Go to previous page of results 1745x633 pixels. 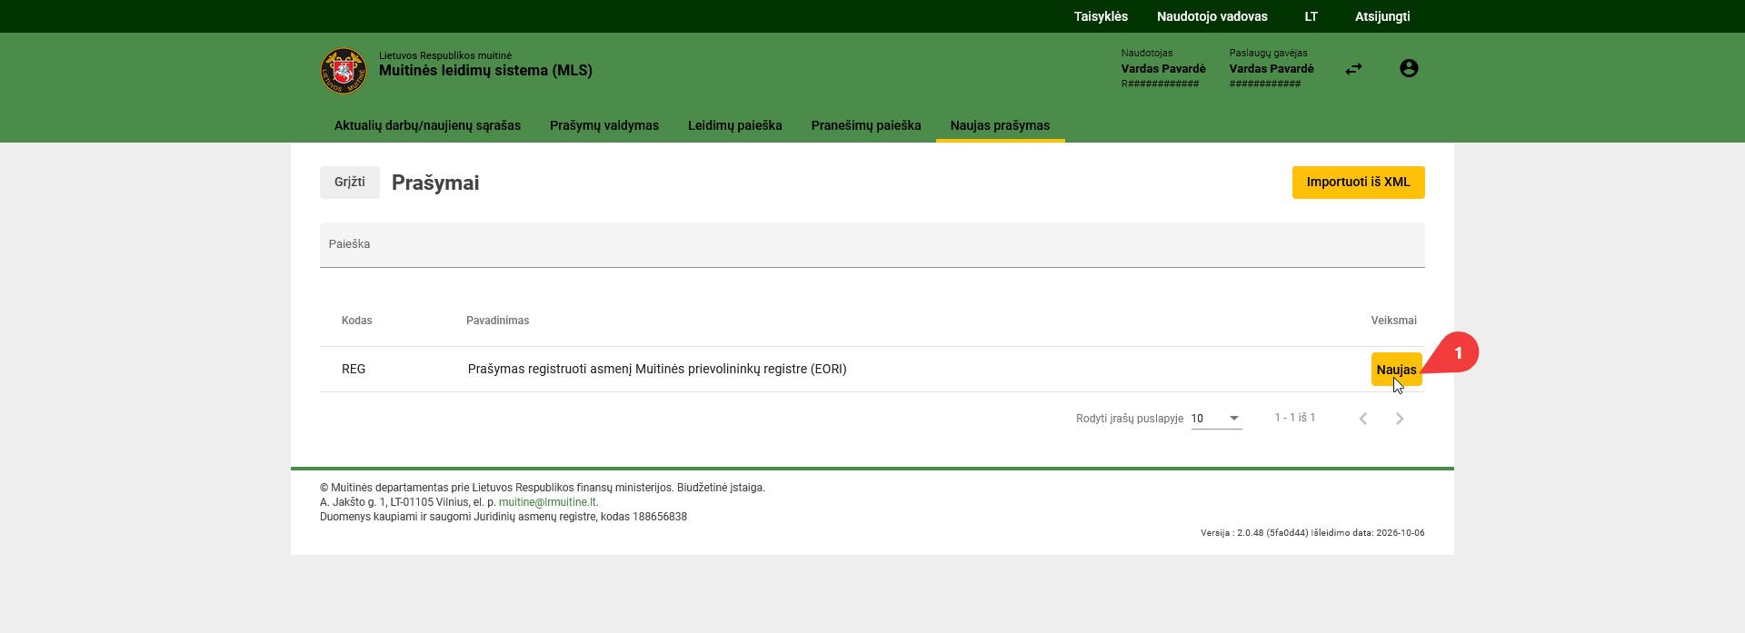(x=1363, y=419)
